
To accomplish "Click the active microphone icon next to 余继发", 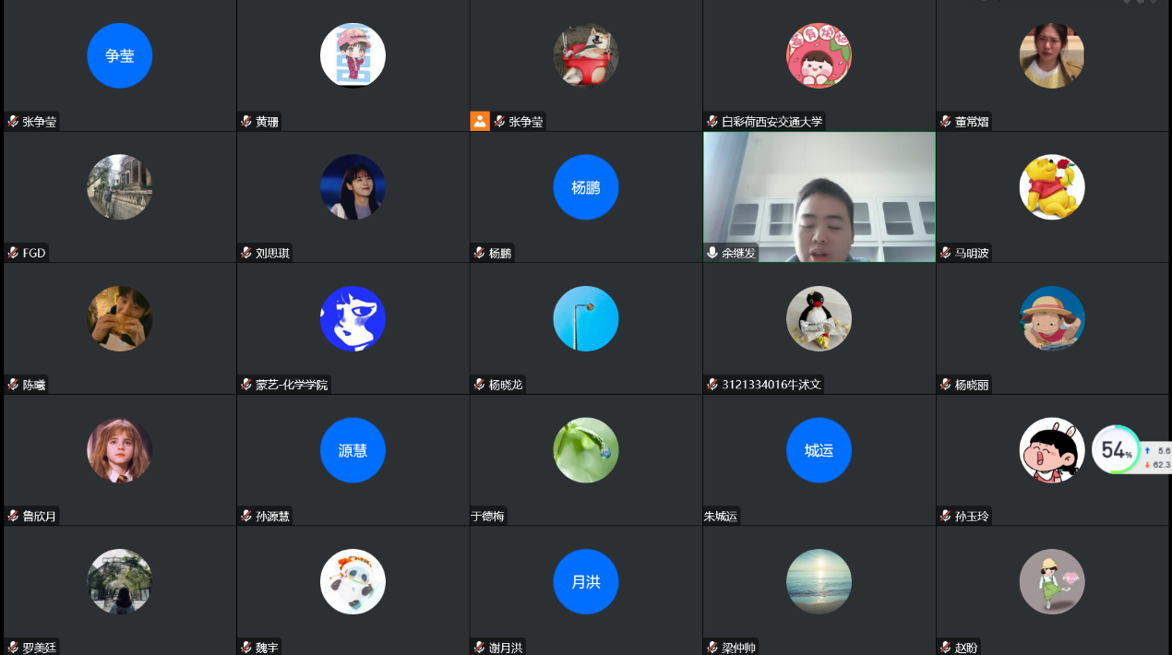I will (712, 253).
